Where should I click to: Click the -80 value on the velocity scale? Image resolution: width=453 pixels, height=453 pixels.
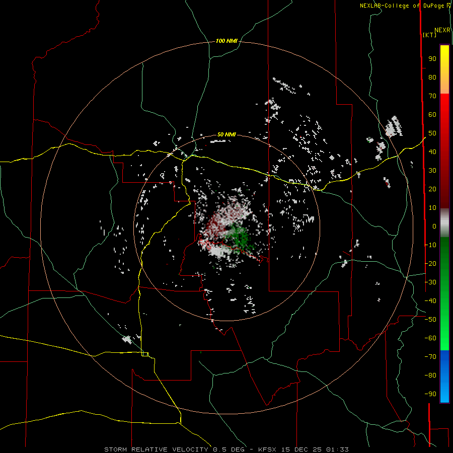pyautogui.click(x=430, y=375)
